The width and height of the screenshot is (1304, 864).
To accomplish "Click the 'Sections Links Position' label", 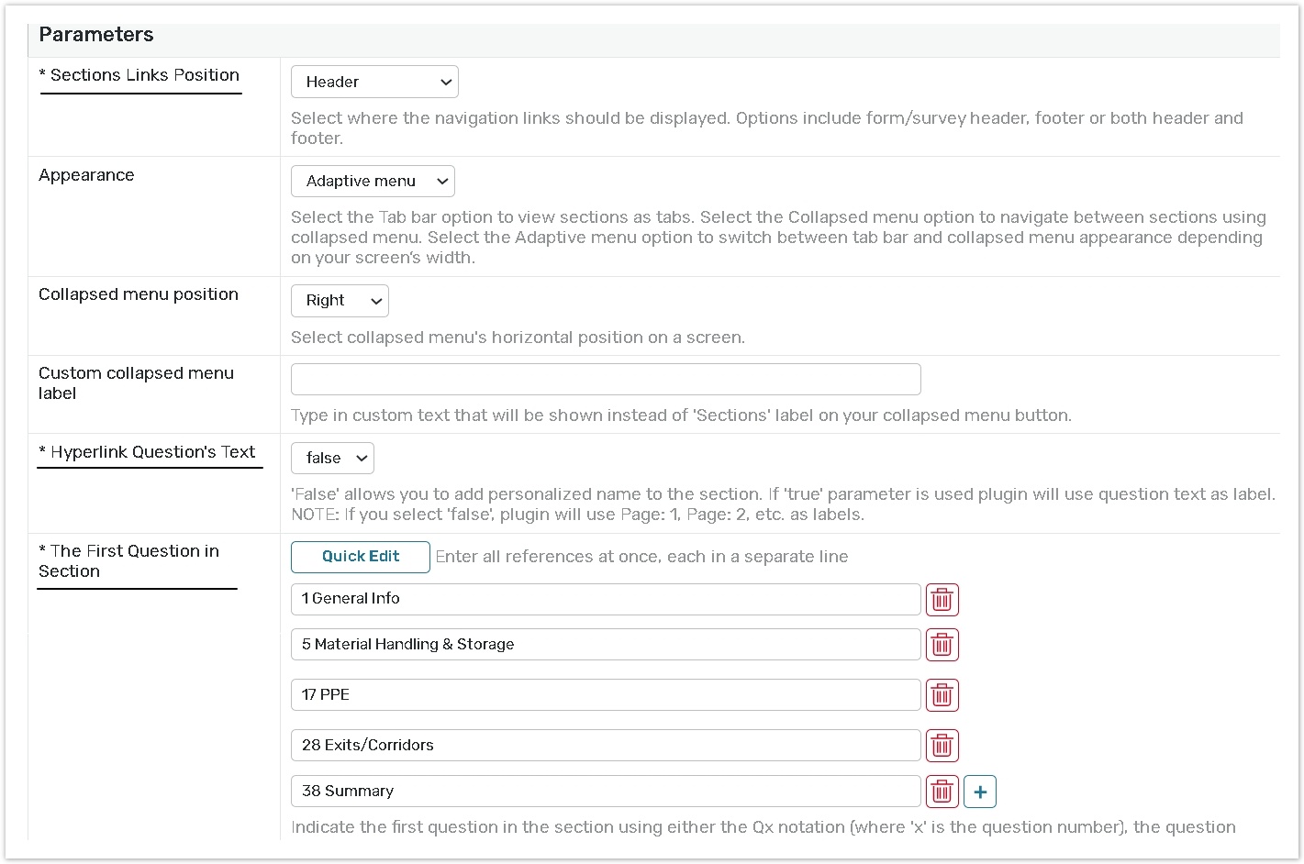I will 144,76.
